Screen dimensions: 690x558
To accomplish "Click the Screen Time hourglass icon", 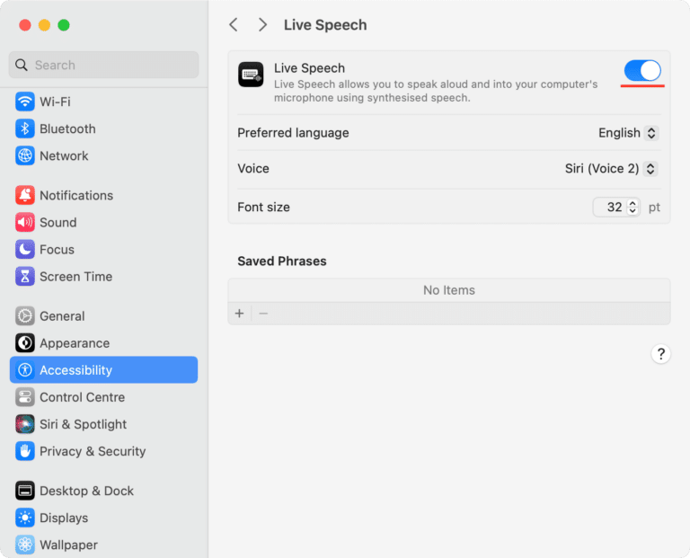I will [25, 277].
